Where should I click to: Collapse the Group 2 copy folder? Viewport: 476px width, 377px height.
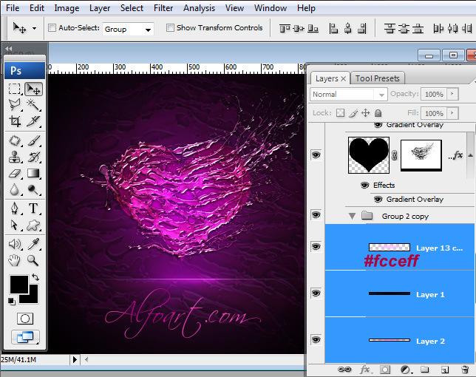pos(352,217)
